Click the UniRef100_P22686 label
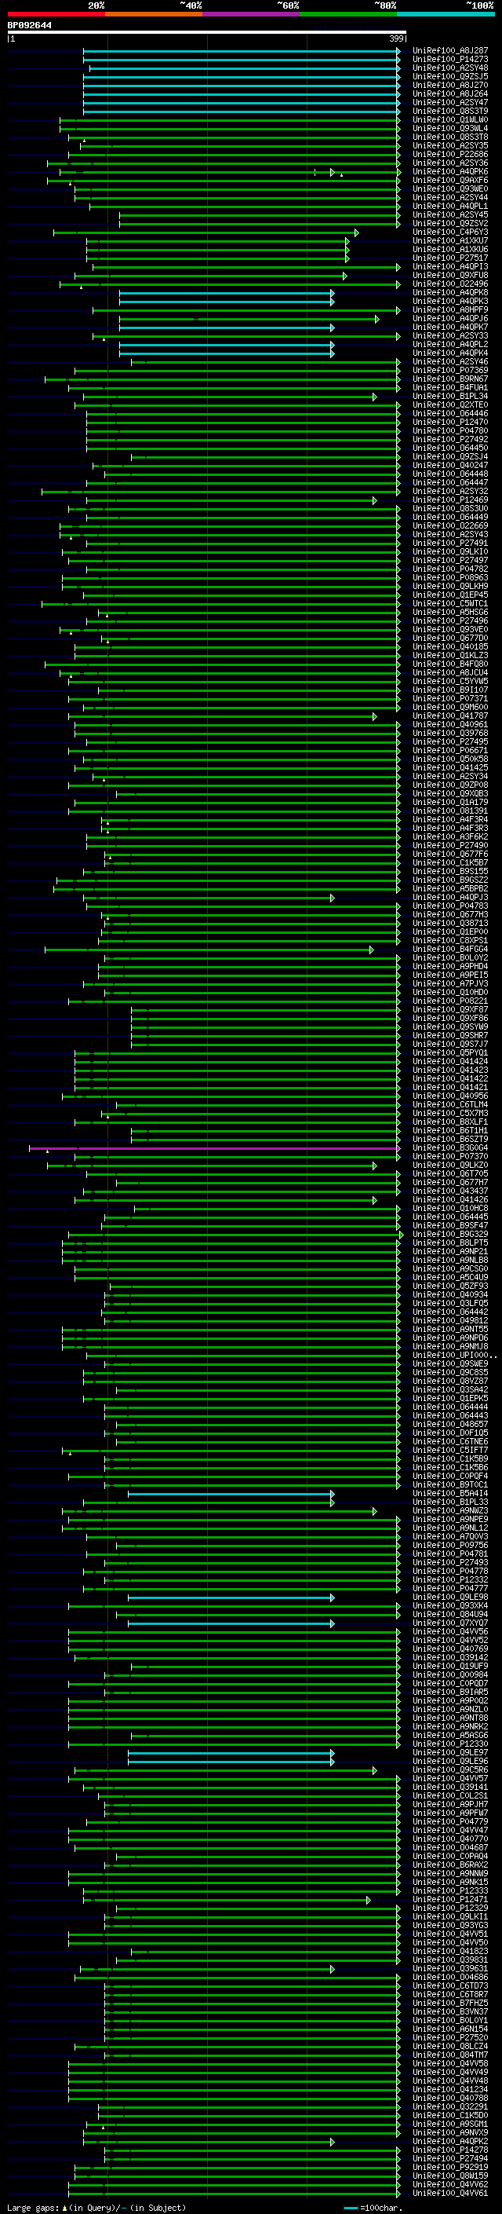The image size is (502, 2214). pos(450,155)
